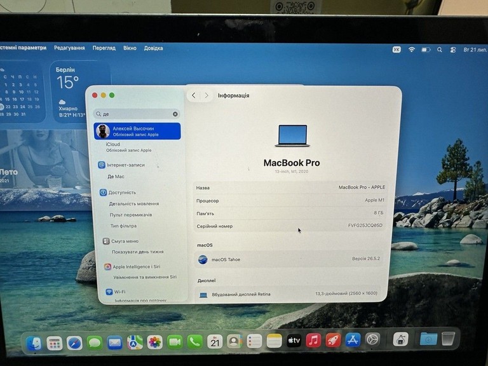Open App Store from the Dock
488x366 pixels.
click(x=352, y=339)
